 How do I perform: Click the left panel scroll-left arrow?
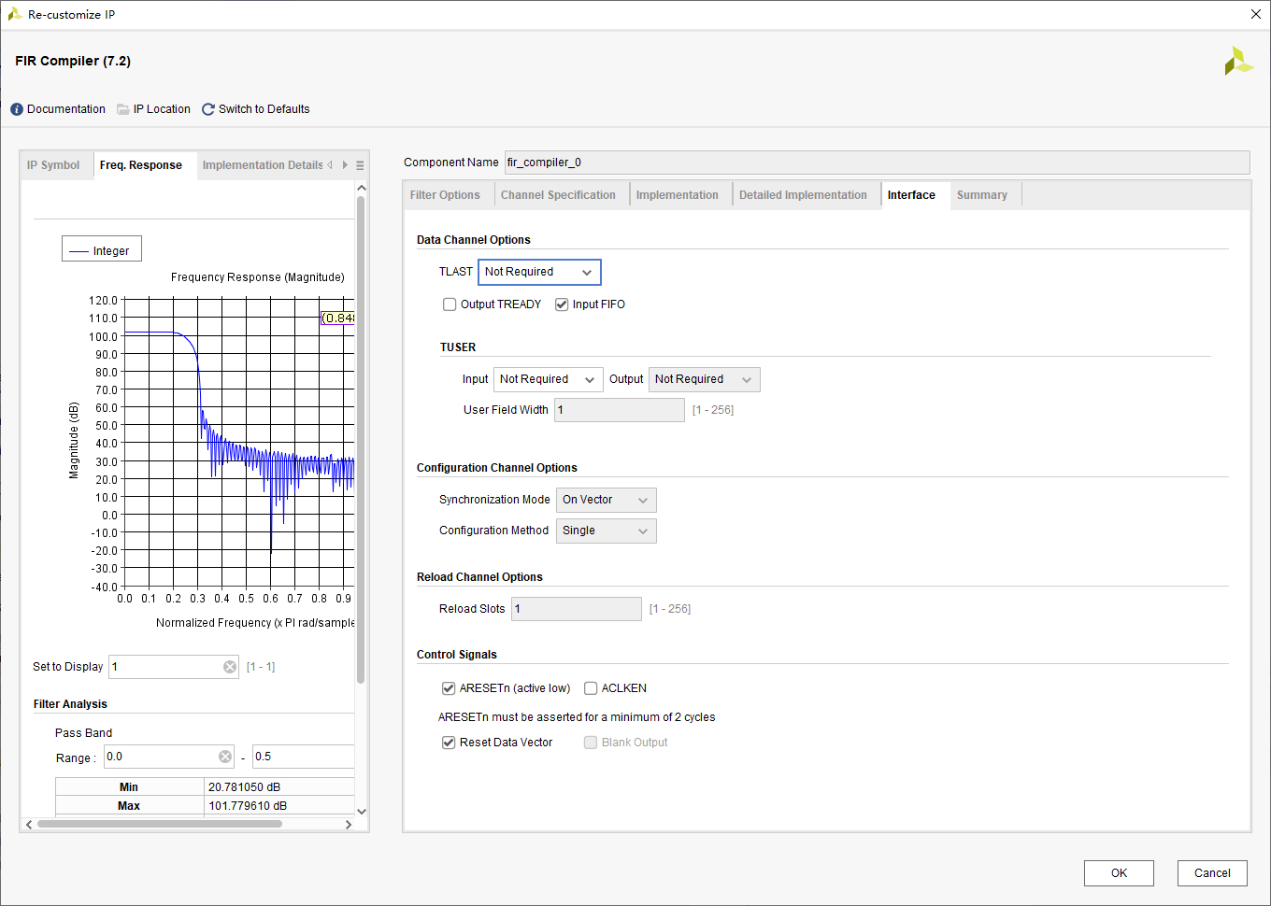[29, 825]
